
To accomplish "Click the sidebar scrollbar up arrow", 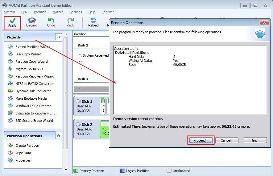I will (66, 35).
